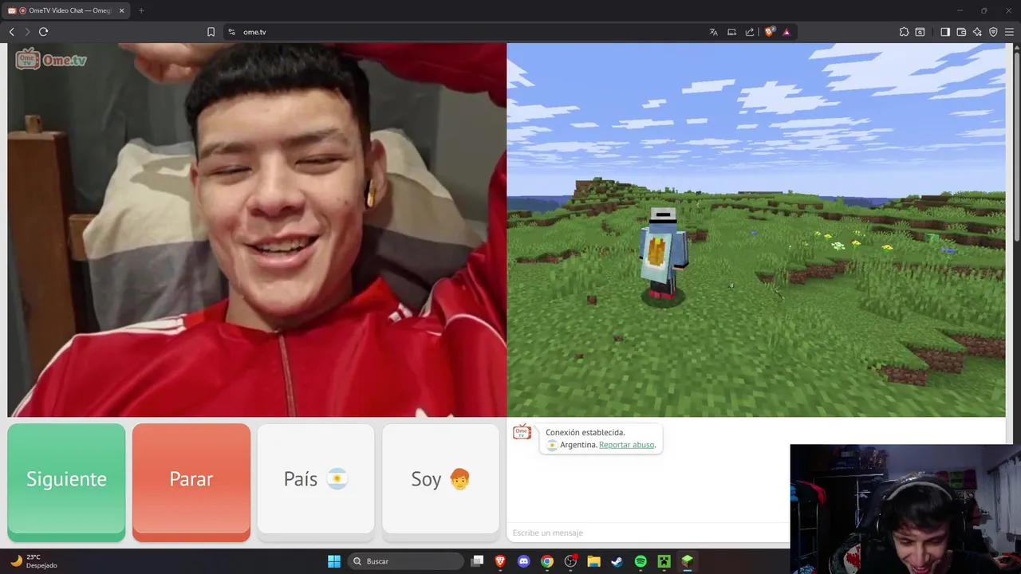
Task: Click the Ome.tv logo on the video
Action: (x=51, y=60)
